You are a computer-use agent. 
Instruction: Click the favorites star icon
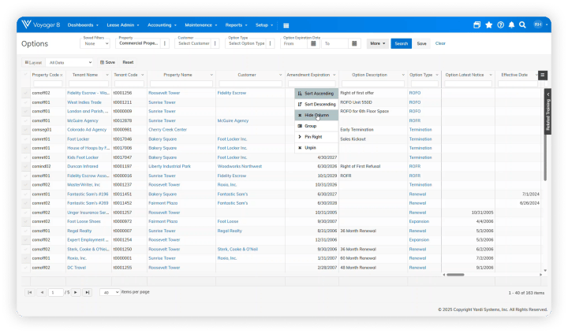(489, 25)
